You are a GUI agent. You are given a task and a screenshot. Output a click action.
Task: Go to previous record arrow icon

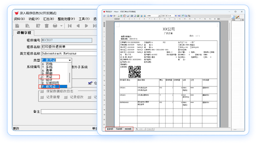pyautogui.click(x=78, y=26)
